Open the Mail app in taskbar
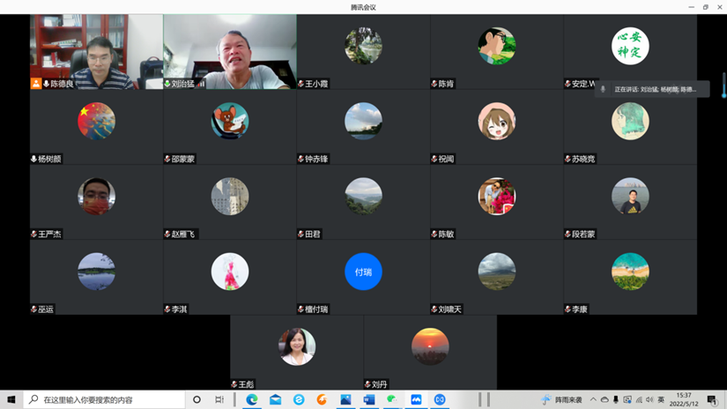The width and height of the screenshot is (727, 409). pyautogui.click(x=276, y=399)
